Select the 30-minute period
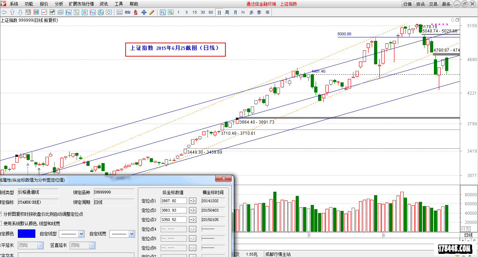 203,12
